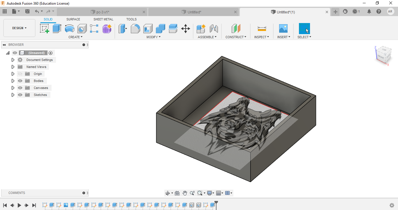Activate the Extrude tool
This screenshot has height=210, width=398.
[57, 29]
